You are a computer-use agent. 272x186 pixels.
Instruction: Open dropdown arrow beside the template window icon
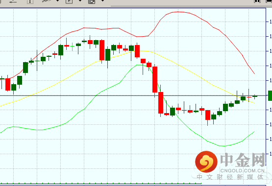pyautogui.click(x=103, y=1)
